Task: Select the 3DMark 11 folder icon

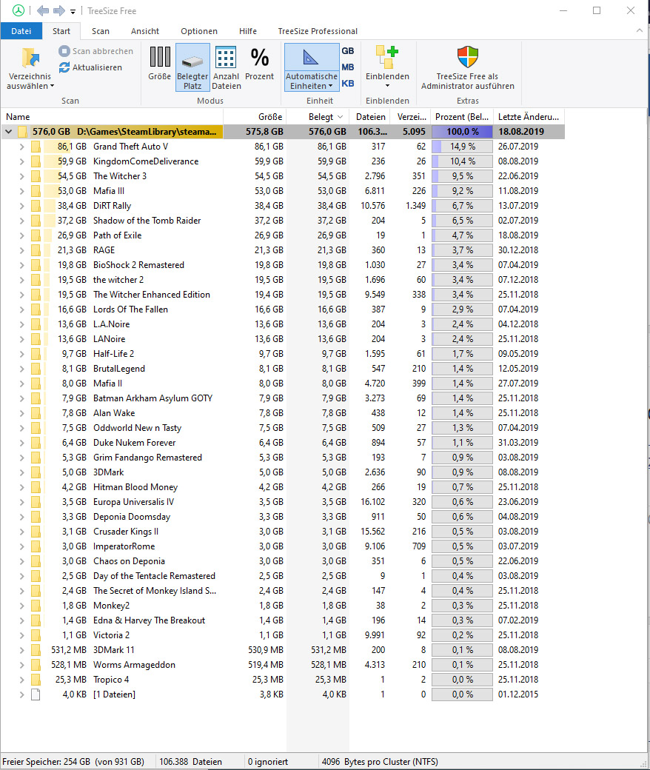Action: (x=36, y=650)
